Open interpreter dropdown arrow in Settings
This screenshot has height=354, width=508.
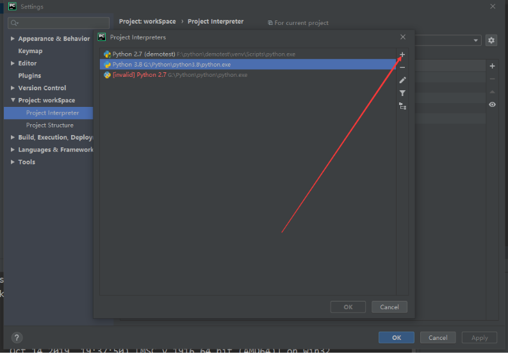(475, 40)
